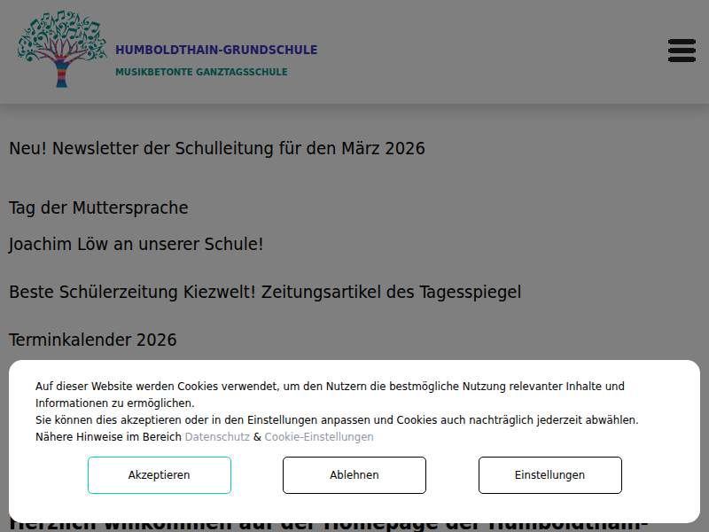Click the Herzlich willkommen heading
Image resolution: width=709 pixels, height=532 pixels.
[328, 526]
